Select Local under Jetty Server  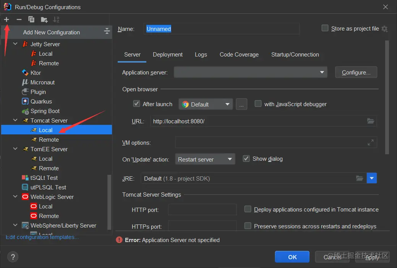(x=45, y=54)
